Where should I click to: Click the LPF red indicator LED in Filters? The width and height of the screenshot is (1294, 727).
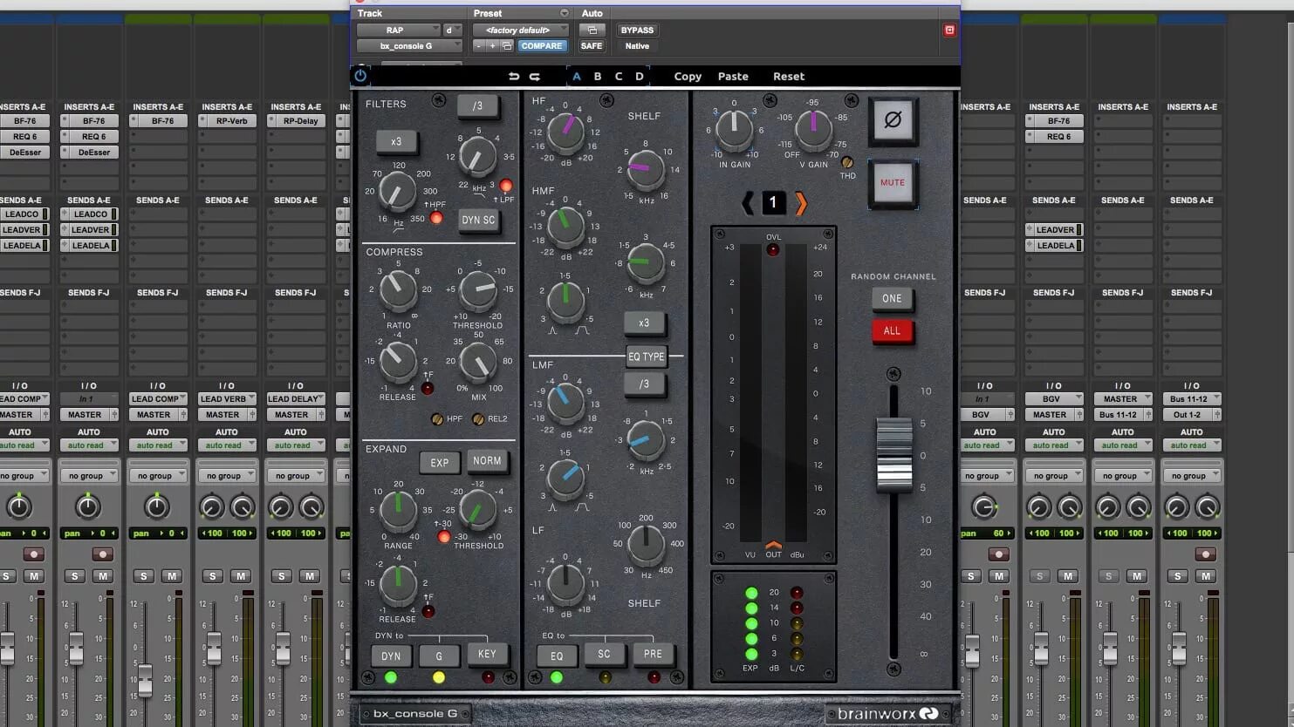click(x=505, y=186)
